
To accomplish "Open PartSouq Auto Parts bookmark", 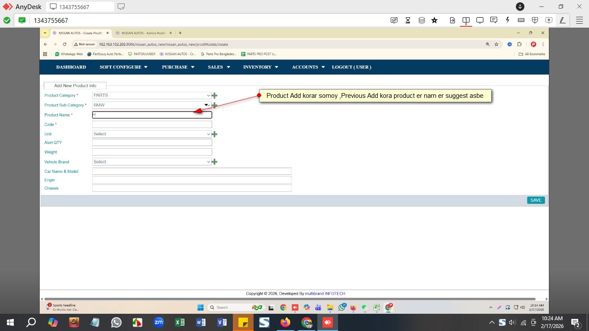I will click(105, 54).
